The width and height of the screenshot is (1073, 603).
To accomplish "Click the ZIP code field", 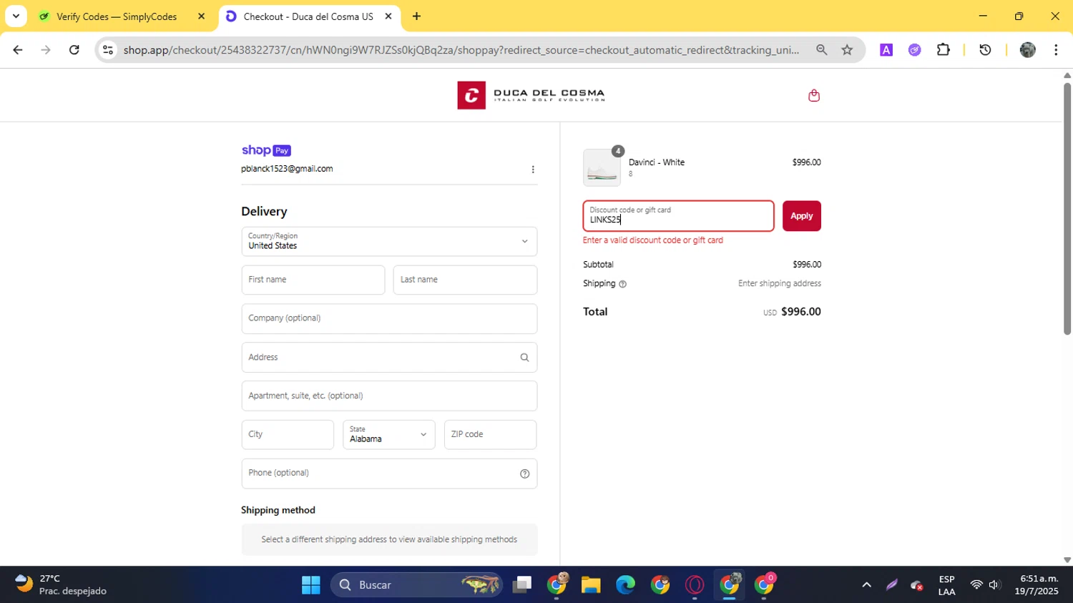I will [490, 435].
